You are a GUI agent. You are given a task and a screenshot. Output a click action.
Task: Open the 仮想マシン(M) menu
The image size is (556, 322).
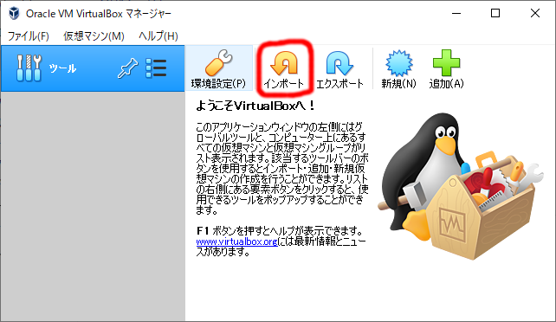click(94, 35)
